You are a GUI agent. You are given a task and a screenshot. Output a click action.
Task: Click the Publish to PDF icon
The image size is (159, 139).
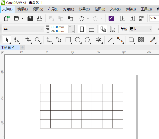(x=142, y=18)
